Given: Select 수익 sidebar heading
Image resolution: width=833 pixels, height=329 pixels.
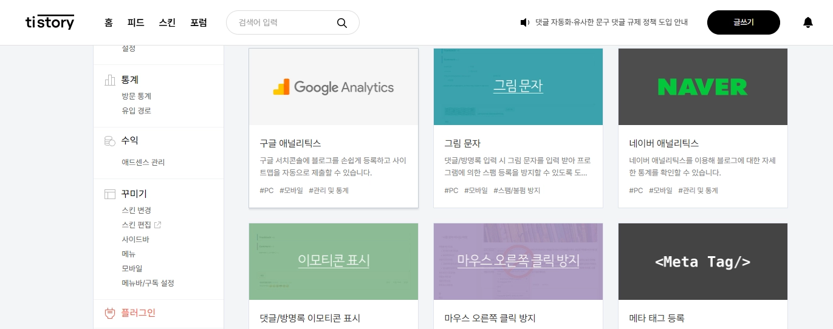Looking at the screenshot, I should click(x=130, y=141).
